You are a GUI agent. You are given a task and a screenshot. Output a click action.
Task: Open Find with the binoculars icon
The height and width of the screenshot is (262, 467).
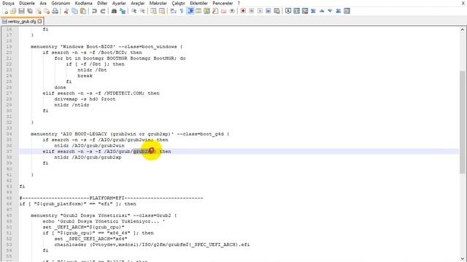coord(114,11)
